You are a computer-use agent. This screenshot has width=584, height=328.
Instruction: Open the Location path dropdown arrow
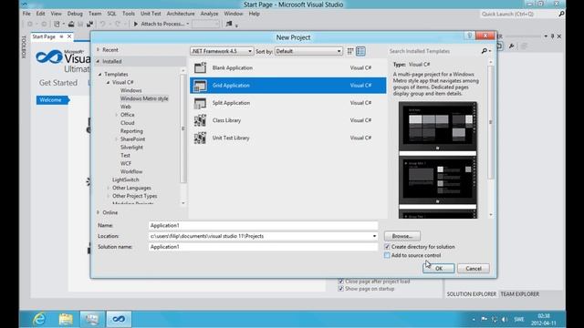click(374, 236)
